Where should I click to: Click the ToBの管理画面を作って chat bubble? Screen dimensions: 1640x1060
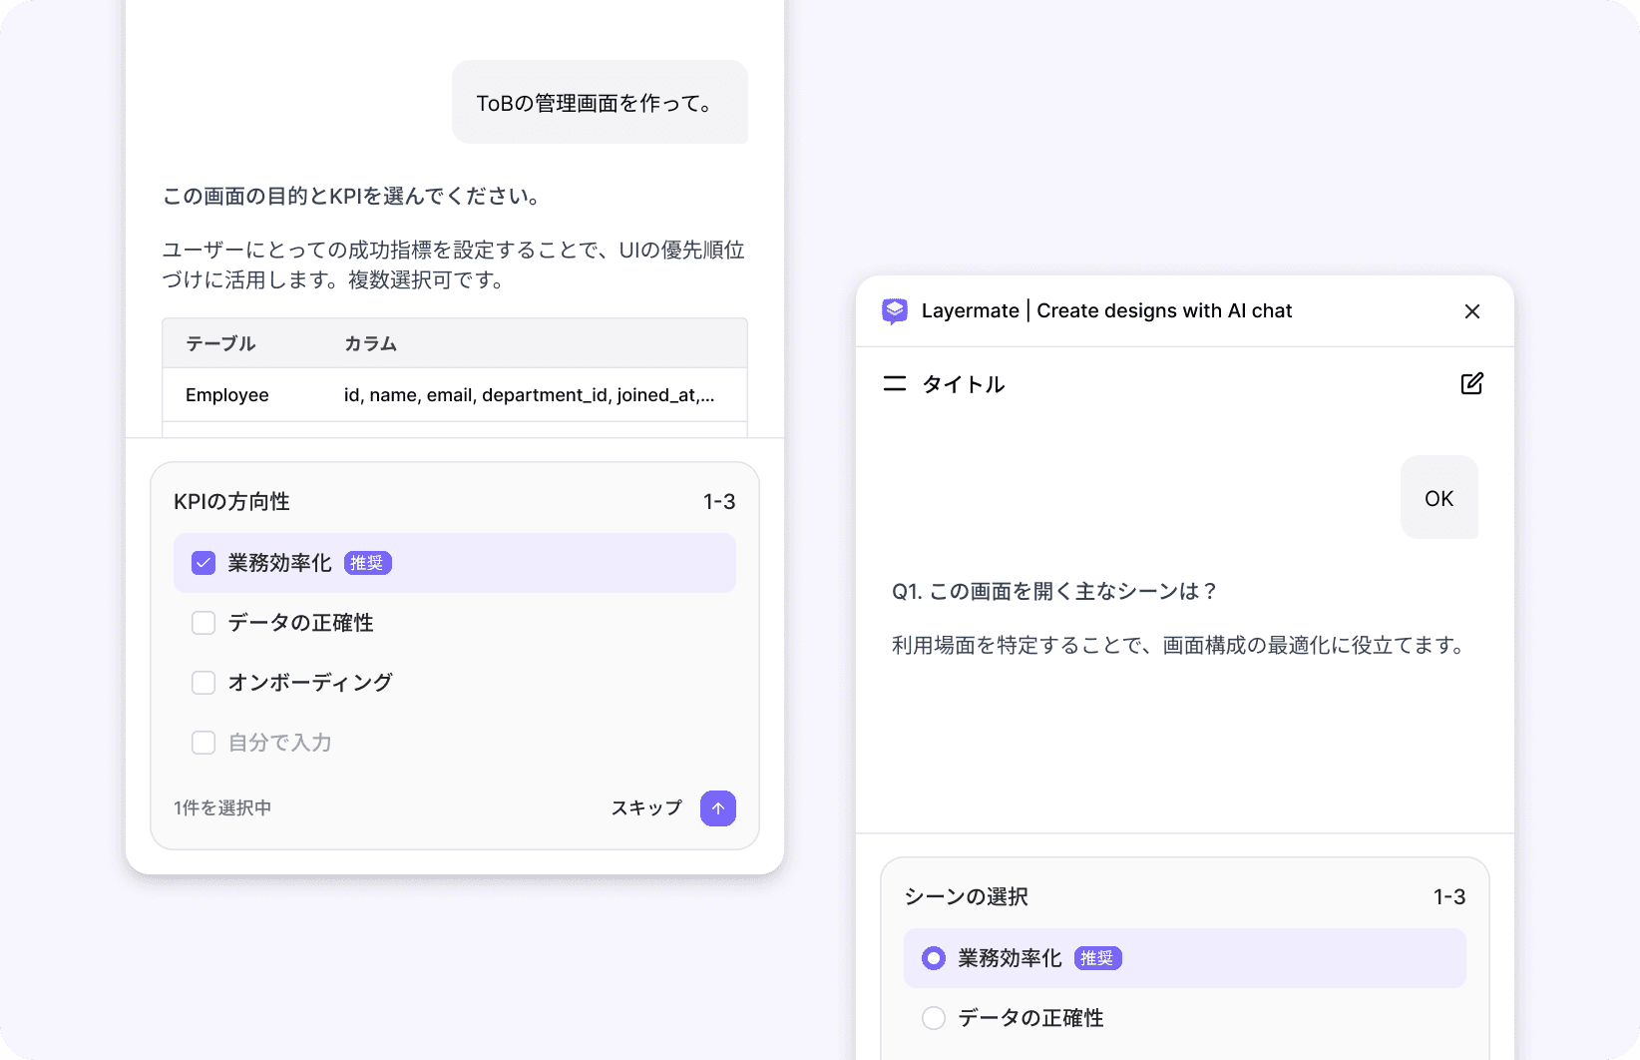point(599,102)
